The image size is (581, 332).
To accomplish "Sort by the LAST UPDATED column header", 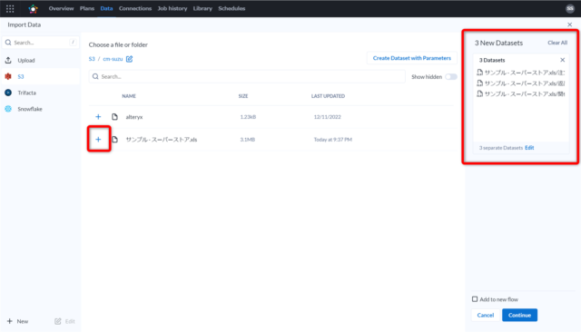I will coord(328,96).
